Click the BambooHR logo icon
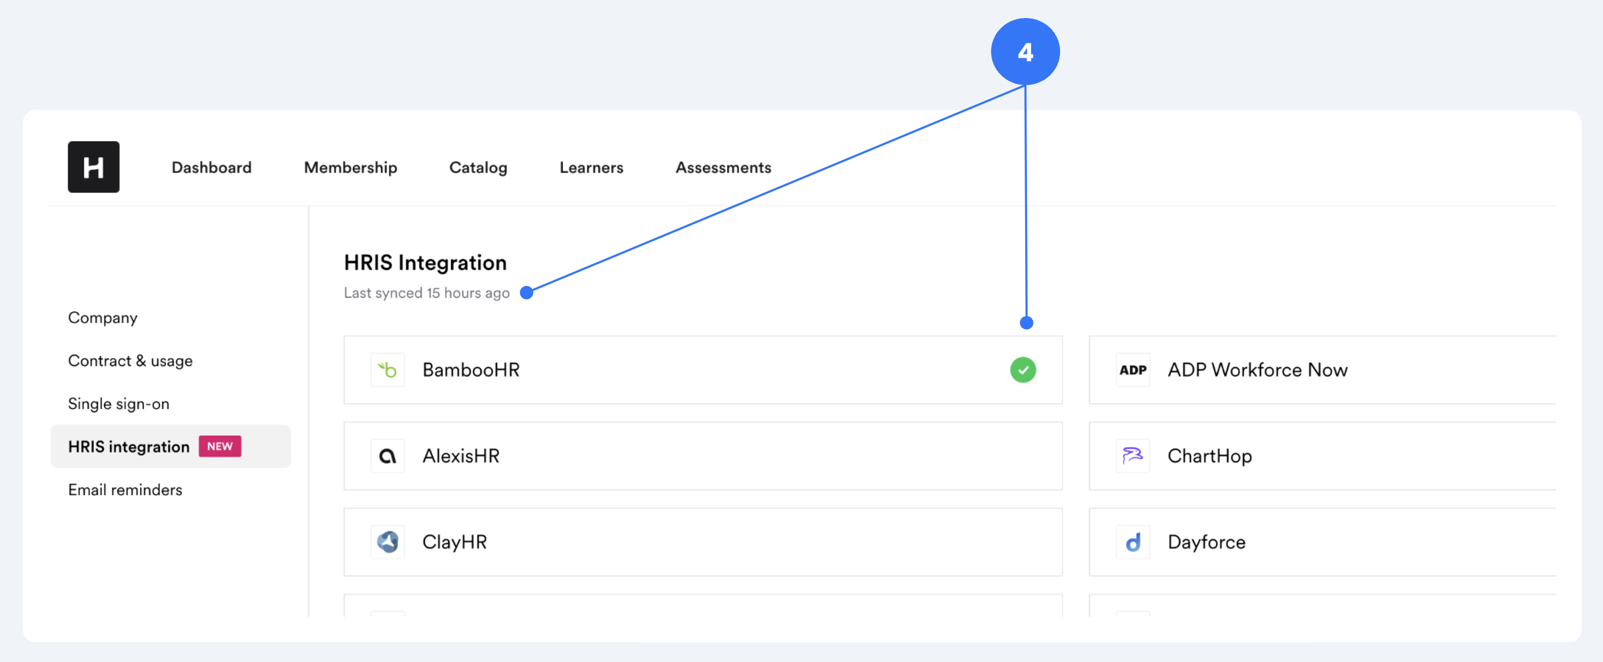This screenshot has height=662, width=1603. tap(388, 370)
